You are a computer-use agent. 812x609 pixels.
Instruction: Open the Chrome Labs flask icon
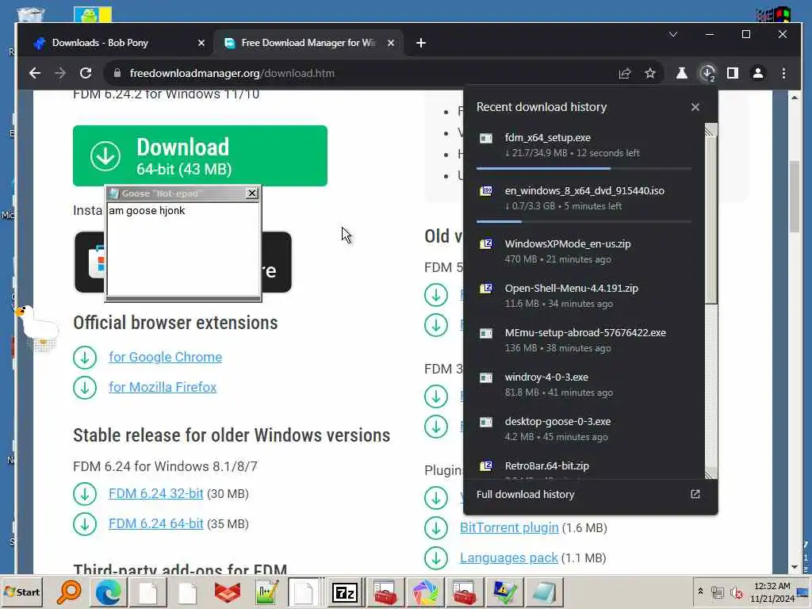coord(681,74)
